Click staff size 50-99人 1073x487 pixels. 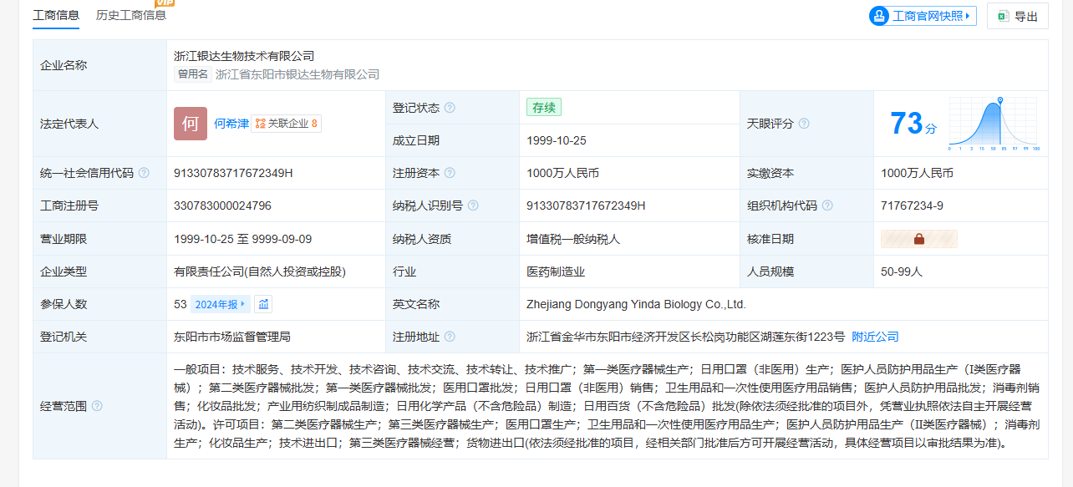[902, 271]
